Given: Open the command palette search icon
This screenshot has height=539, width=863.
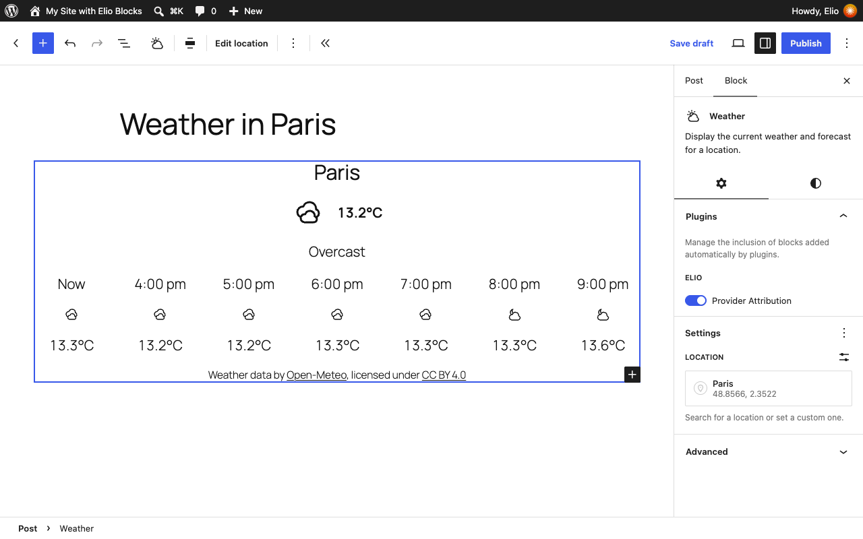Looking at the screenshot, I should coord(158,11).
